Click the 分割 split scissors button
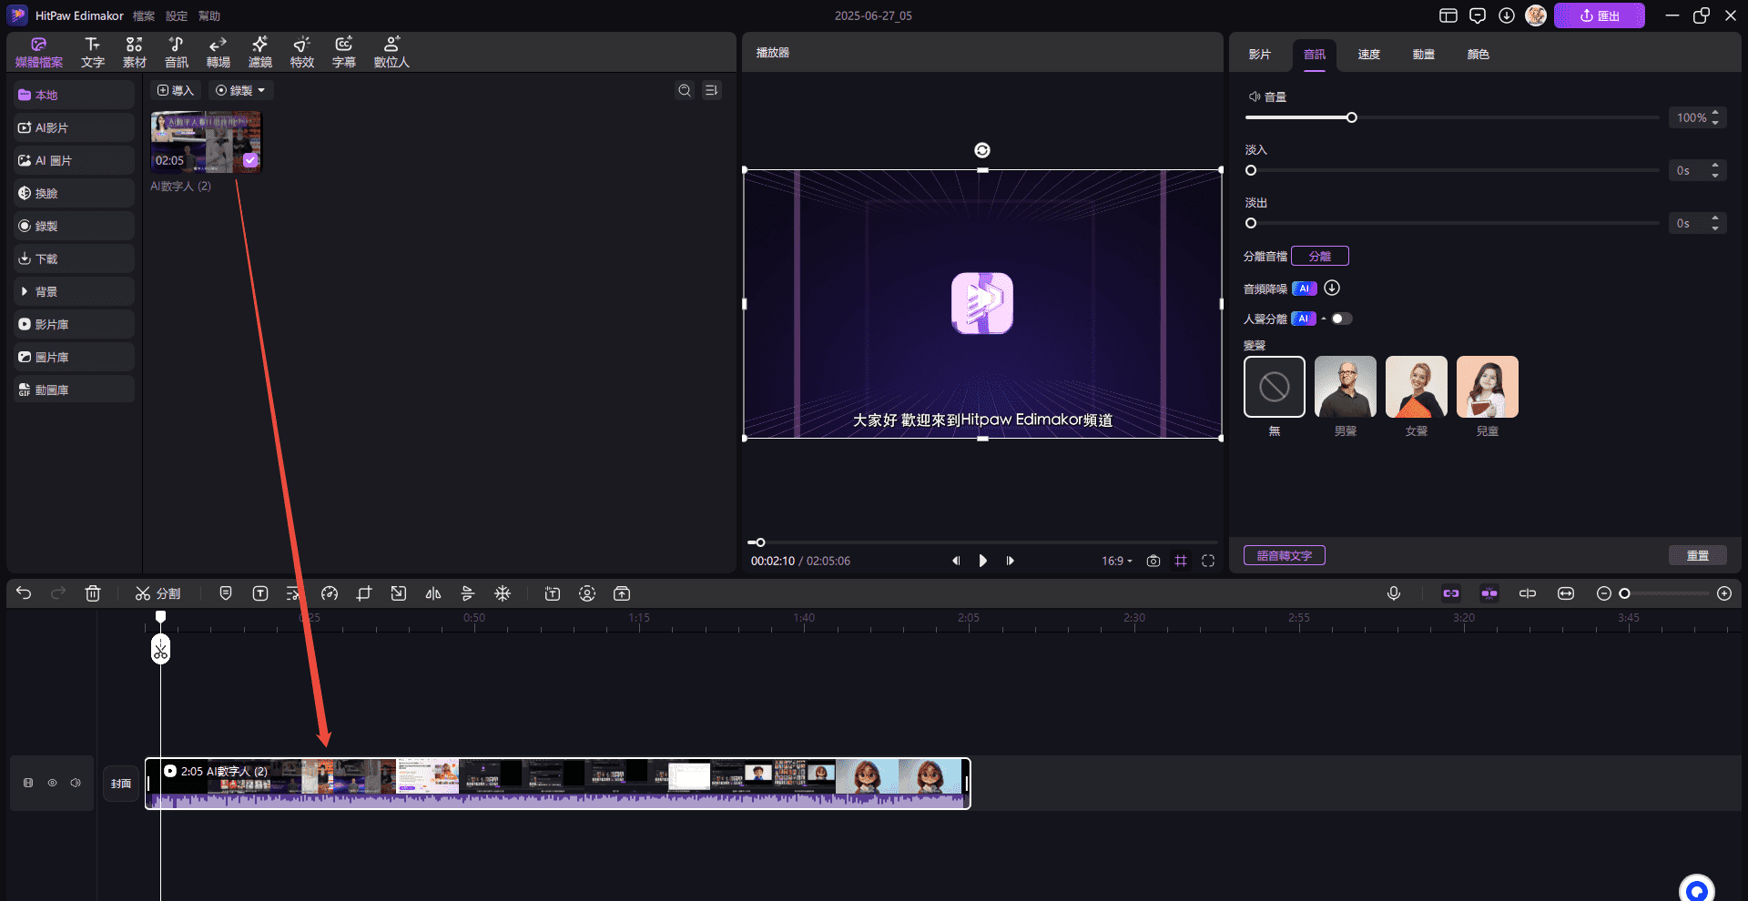Image resolution: width=1748 pixels, height=901 pixels. click(x=158, y=593)
